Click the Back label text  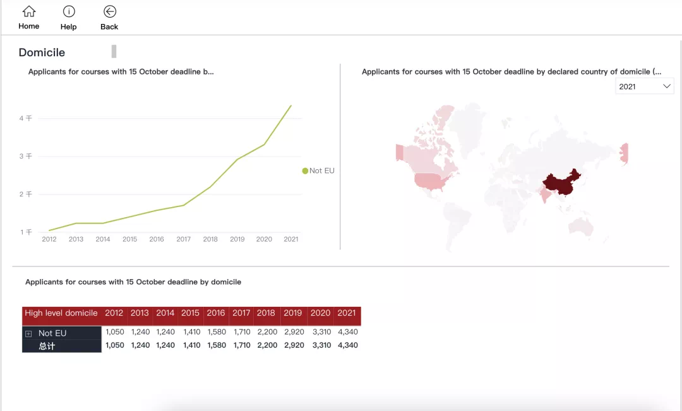(x=109, y=27)
